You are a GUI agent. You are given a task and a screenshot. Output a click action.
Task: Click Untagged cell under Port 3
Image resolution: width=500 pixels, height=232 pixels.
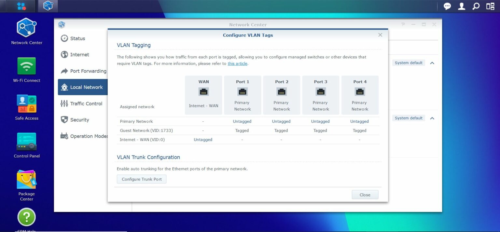coord(320,121)
